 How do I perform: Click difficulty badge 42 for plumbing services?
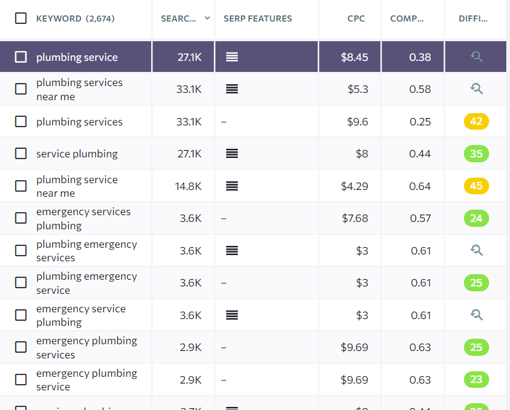coord(476,122)
